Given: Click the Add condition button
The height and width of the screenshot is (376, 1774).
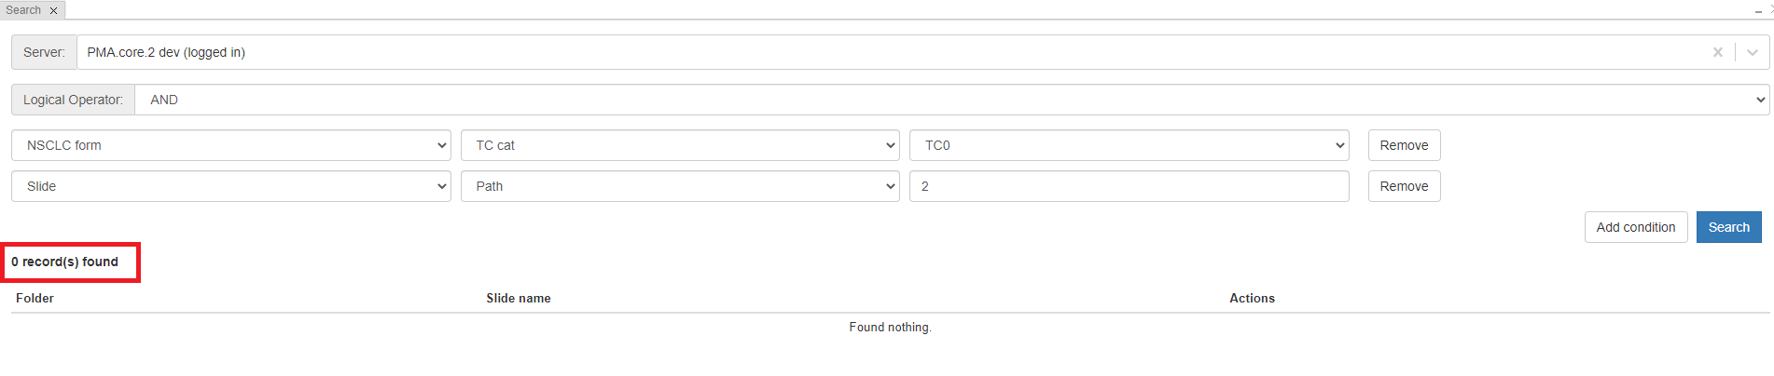Looking at the screenshot, I should [1635, 227].
